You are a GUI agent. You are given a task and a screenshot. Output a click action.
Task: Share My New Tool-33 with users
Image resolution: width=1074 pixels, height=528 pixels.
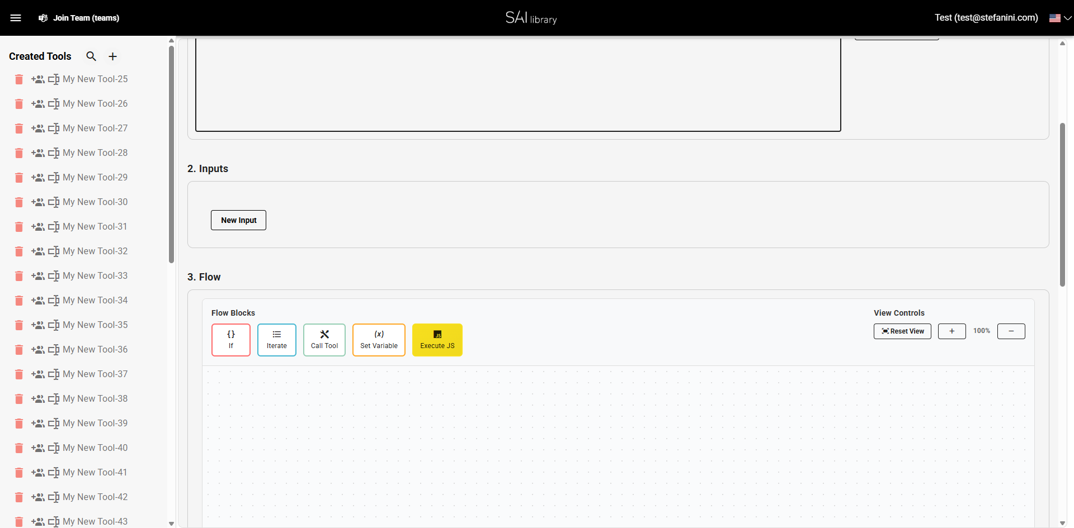point(38,276)
